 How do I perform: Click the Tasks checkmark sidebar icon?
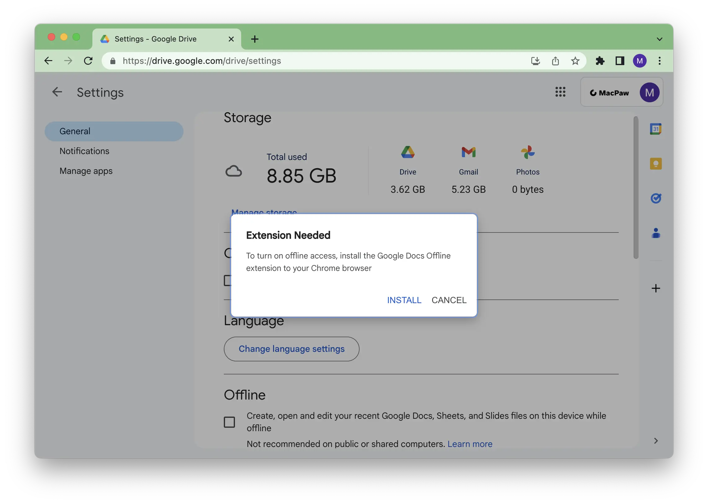coord(655,197)
